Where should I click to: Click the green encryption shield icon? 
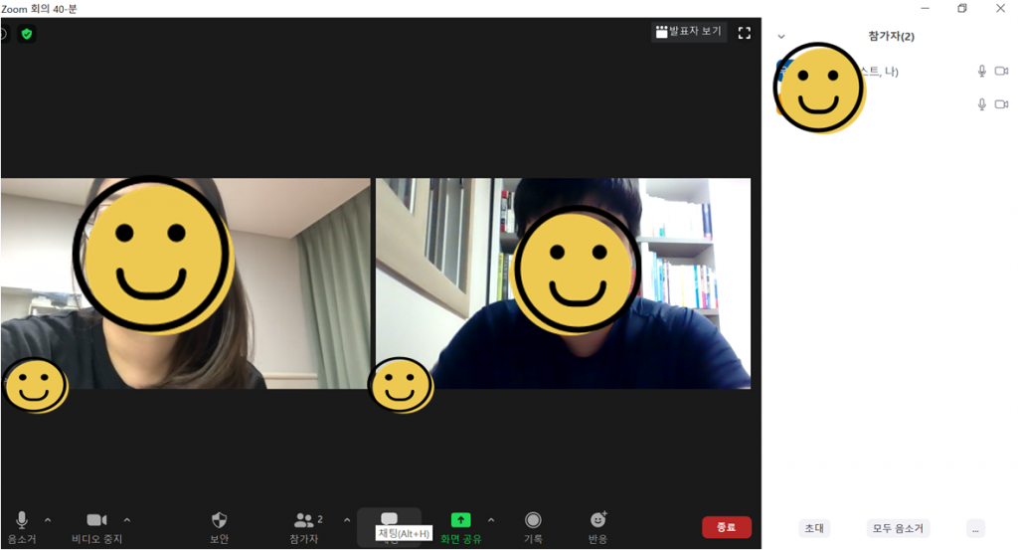pos(27,34)
